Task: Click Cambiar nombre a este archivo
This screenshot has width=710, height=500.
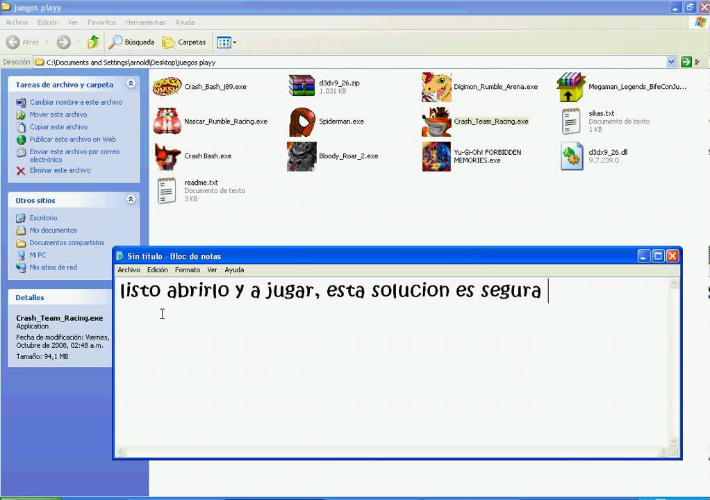Action: [x=76, y=102]
